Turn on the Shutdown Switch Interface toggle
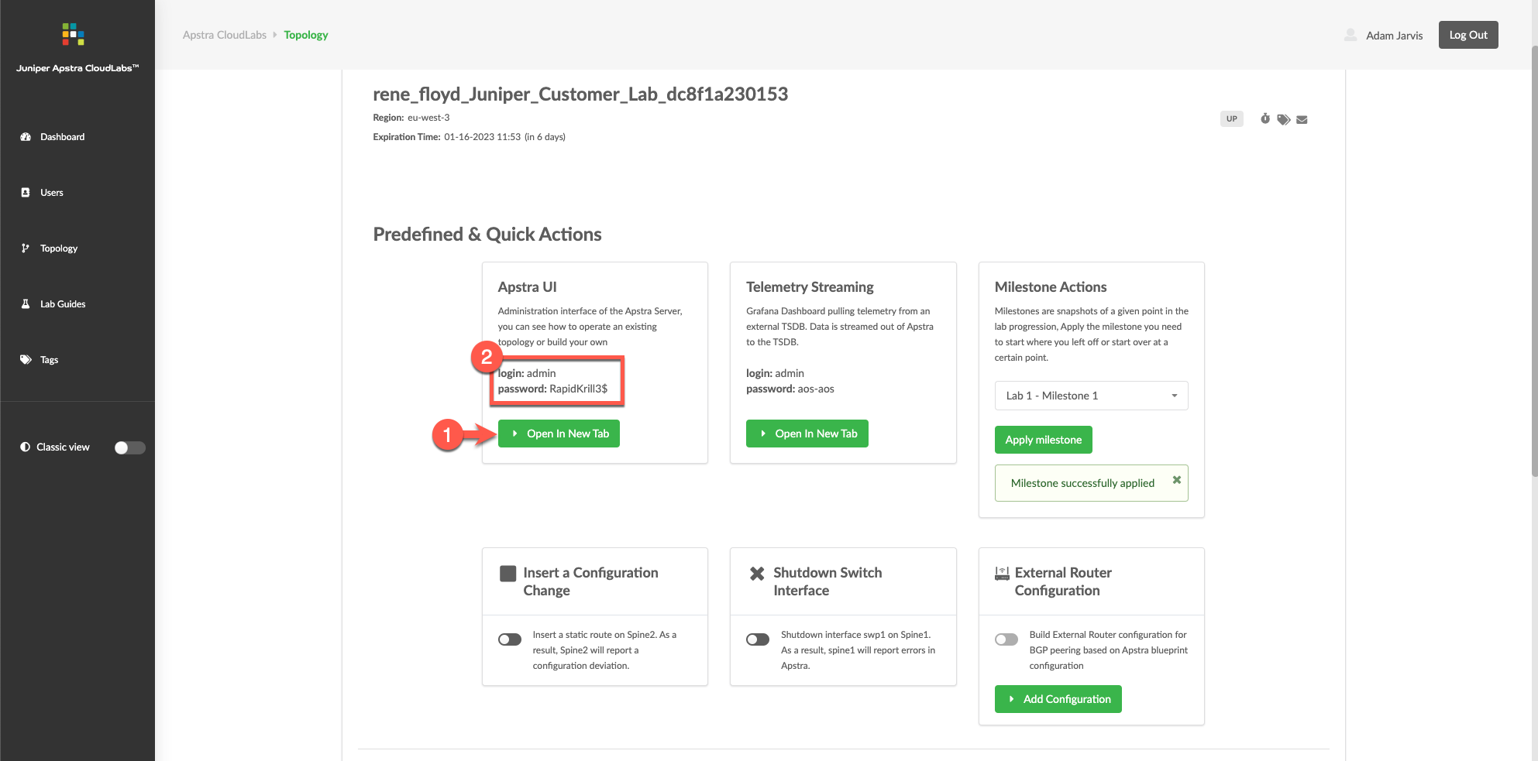Viewport: 1538px width, 761px height. [758, 639]
